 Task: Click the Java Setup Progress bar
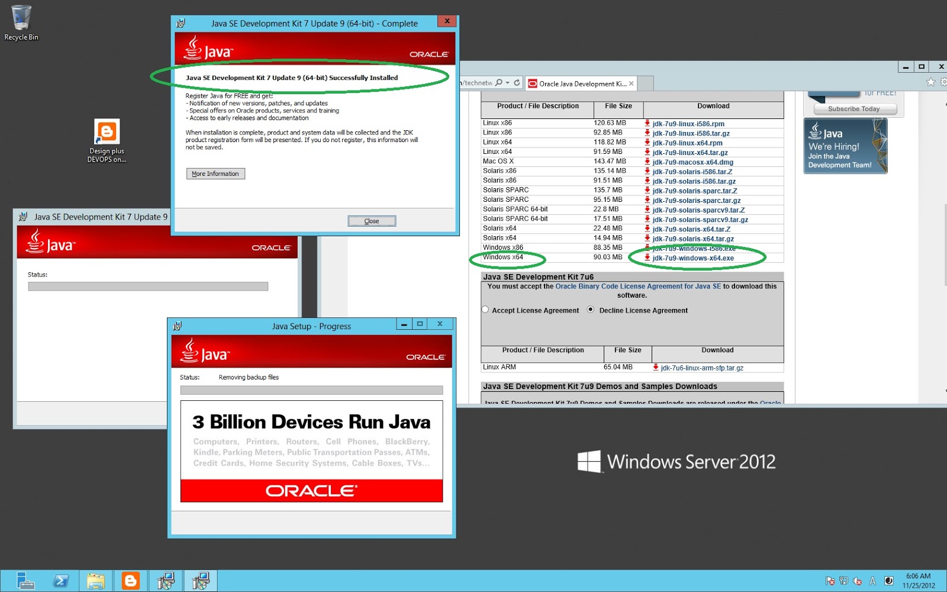coord(311,390)
